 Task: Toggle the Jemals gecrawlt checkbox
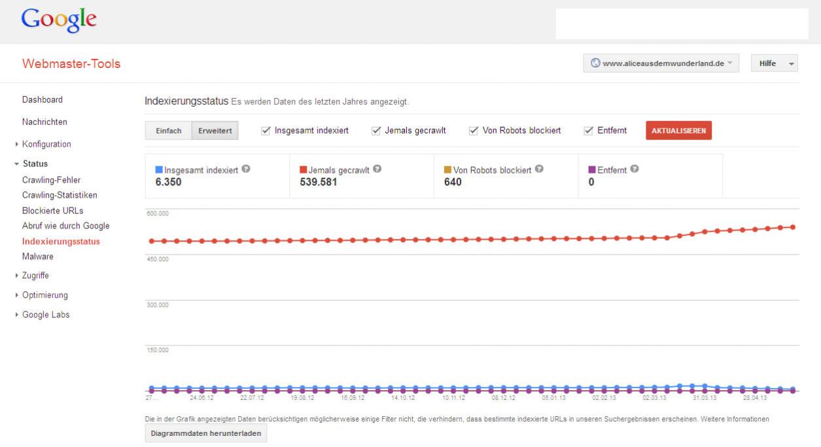click(376, 131)
